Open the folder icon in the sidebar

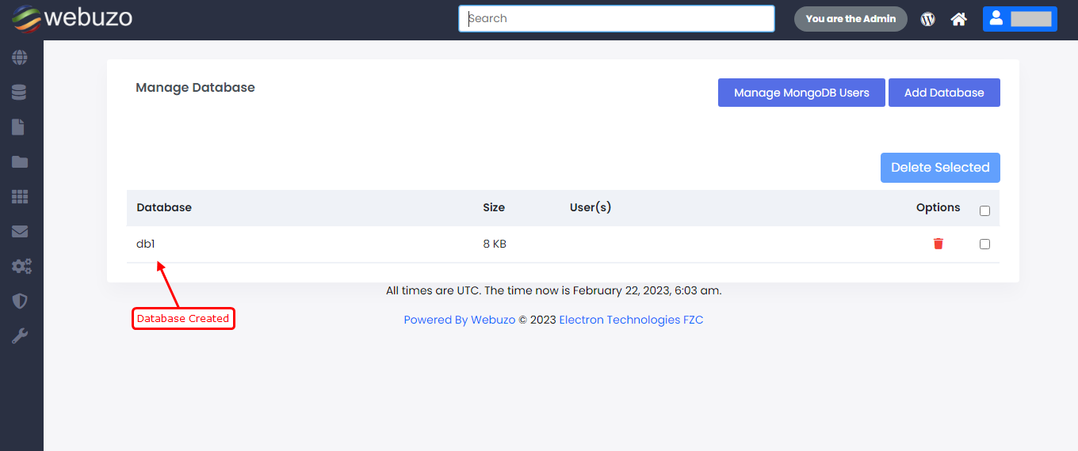point(20,162)
